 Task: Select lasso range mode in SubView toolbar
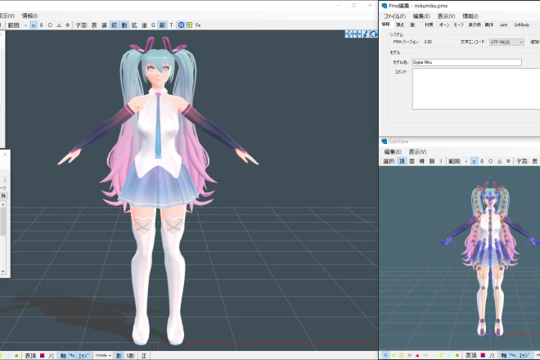pyautogui.click(x=482, y=161)
